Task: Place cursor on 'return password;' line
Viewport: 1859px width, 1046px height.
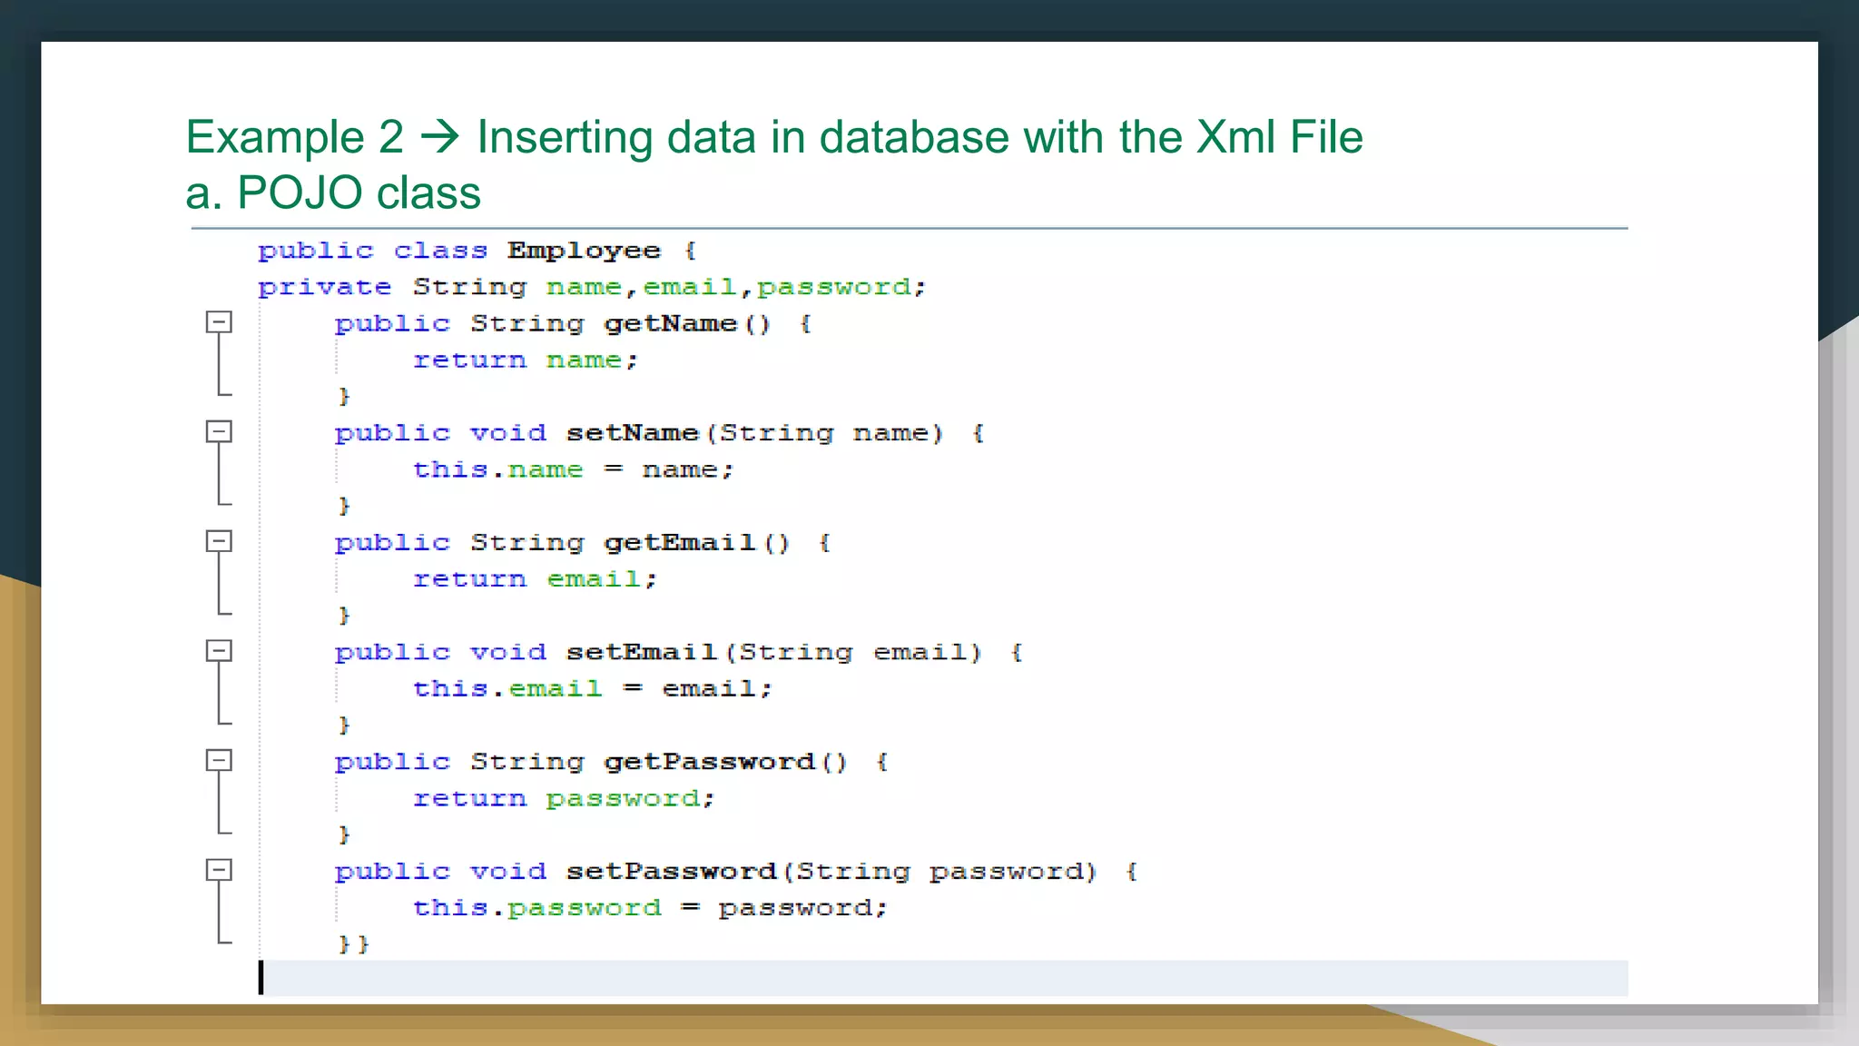Action: [564, 799]
